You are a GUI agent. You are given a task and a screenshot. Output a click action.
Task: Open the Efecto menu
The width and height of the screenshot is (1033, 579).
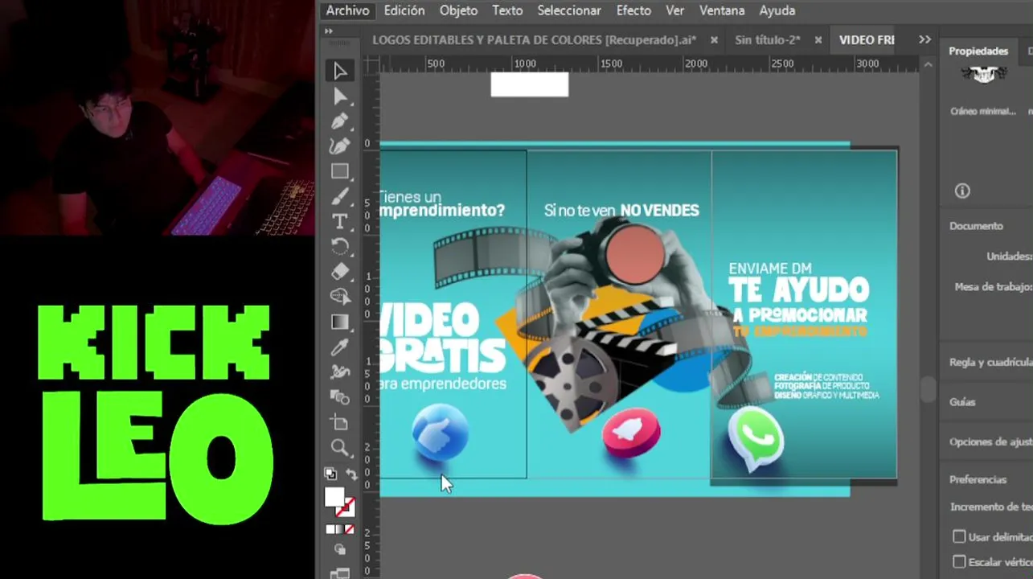[633, 10]
